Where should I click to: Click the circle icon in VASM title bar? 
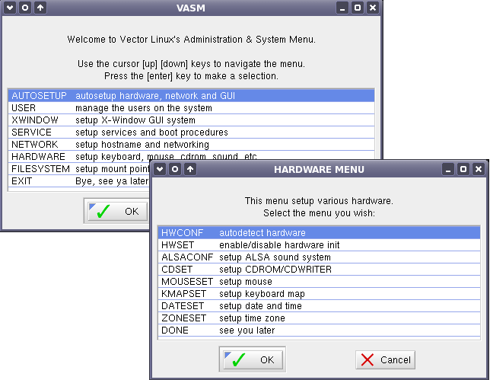pyautogui.click(x=25, y=8)
